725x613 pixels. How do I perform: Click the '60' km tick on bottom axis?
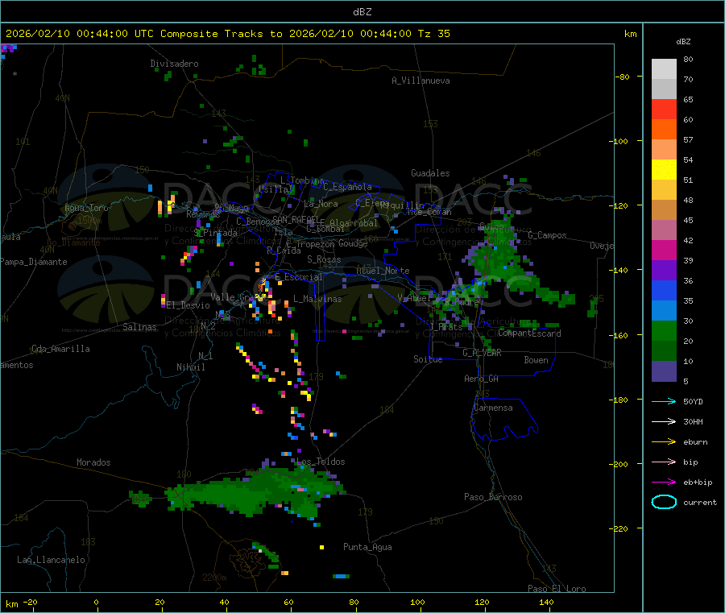tap(288, 602)
